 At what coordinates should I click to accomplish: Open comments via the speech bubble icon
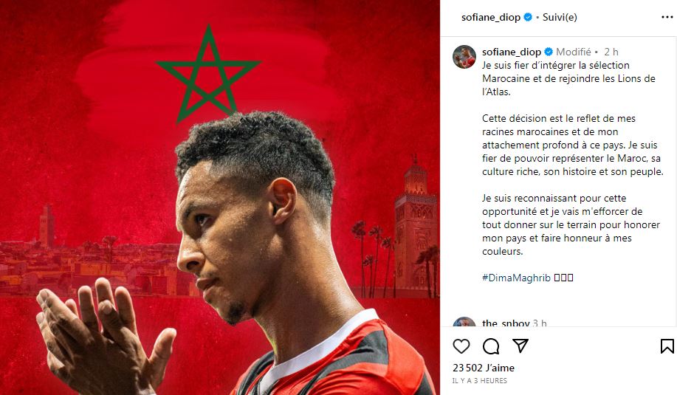[x=491, y=346]
